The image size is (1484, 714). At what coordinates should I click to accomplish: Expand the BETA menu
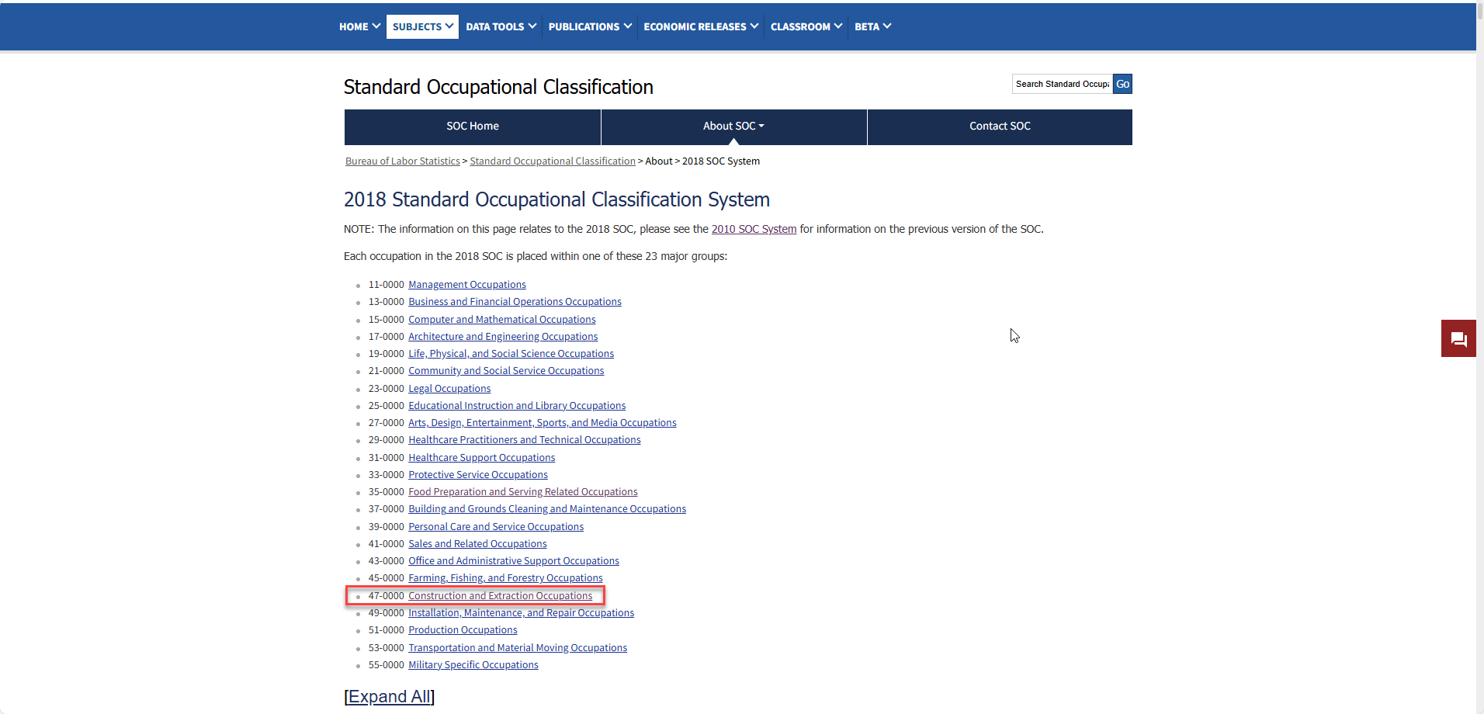872,26
